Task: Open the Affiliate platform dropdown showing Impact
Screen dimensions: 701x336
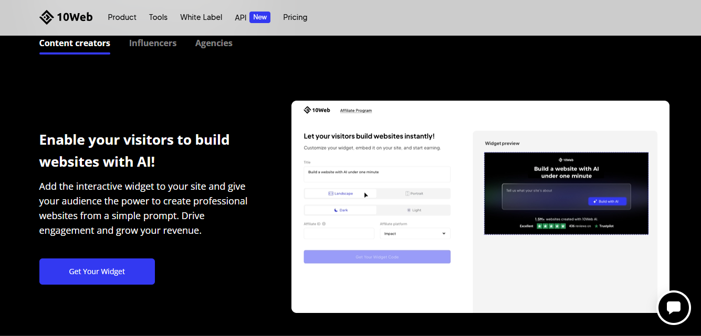Action: (415, 233)
